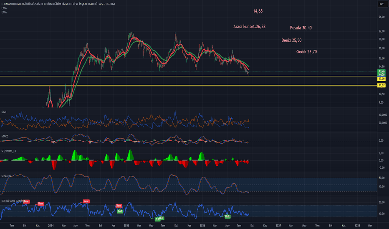
Task: Select the Pusula 30,40 annotation
Action: (301, 28)
